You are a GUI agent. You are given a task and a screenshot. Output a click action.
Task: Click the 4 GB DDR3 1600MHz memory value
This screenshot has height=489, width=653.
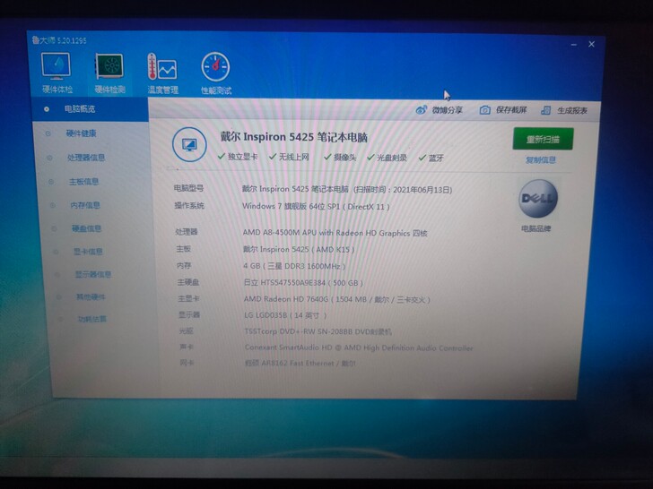(x=294, y=266)
